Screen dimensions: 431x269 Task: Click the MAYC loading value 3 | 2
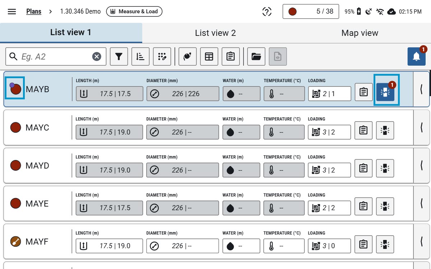pyautogui.click(x=329, y=132)
